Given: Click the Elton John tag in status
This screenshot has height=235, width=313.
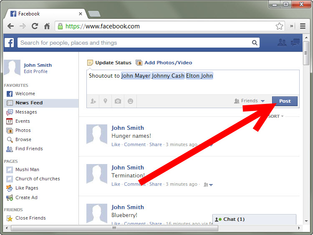Looking at the screenshot, I should [199, 76].
